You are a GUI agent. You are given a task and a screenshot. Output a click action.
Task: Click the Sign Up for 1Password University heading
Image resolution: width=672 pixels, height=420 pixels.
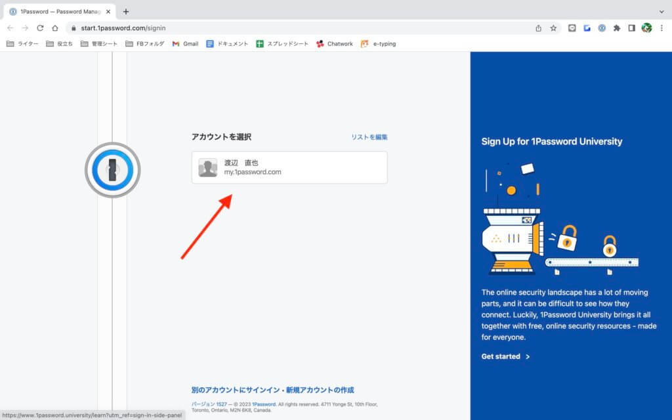551,142
